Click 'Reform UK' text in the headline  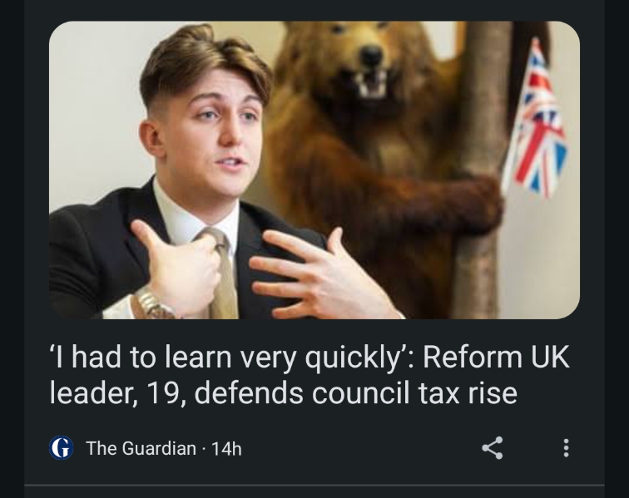pyautogui.click(x=496, y=357)
